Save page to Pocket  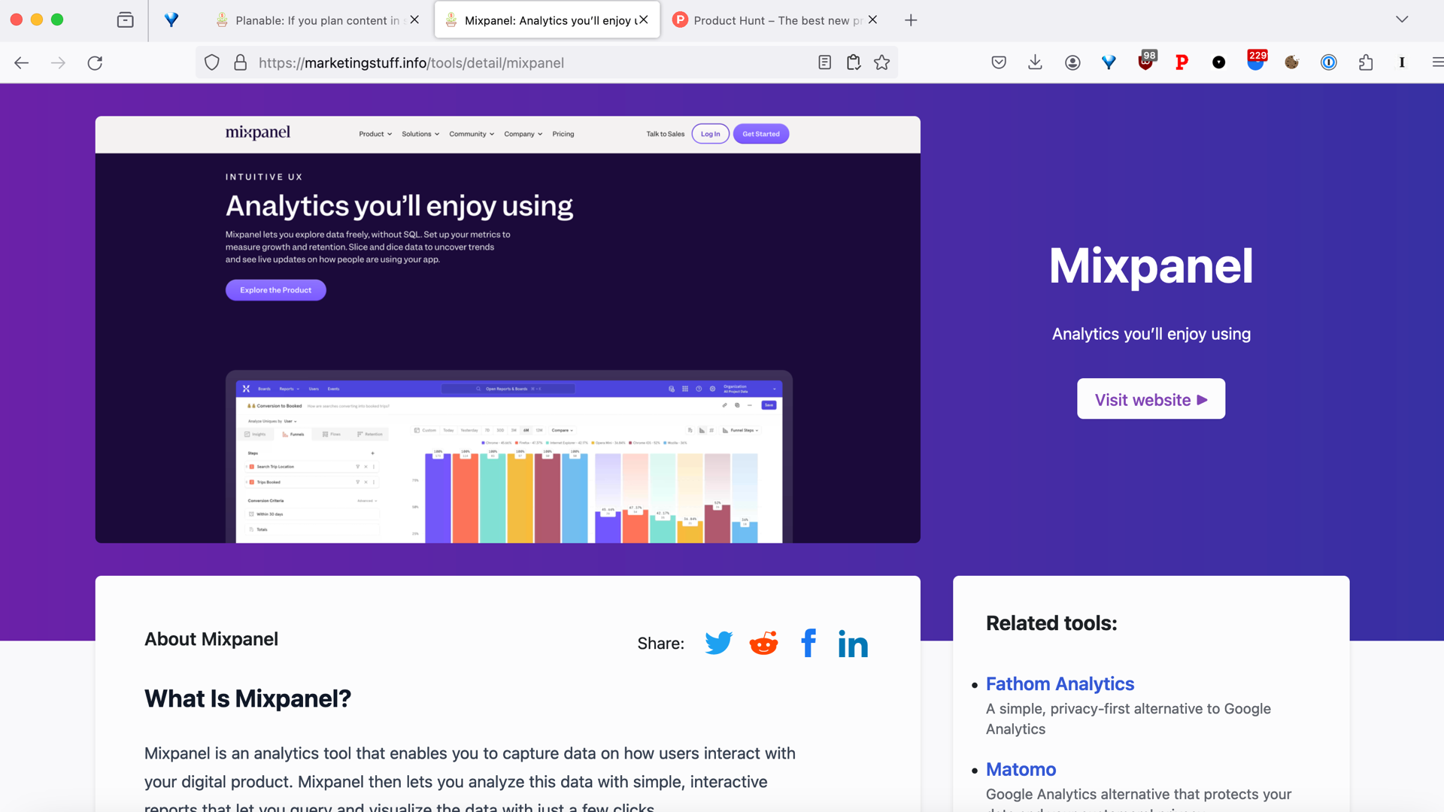999,62
